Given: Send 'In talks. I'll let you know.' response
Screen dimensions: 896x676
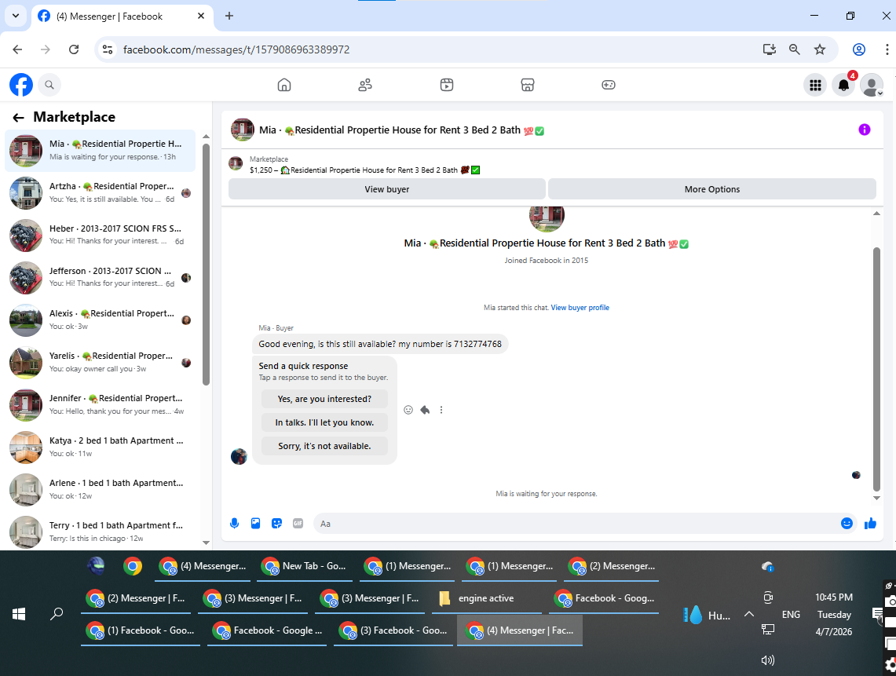Looking at the screenshot, I should tap(324, 422).
